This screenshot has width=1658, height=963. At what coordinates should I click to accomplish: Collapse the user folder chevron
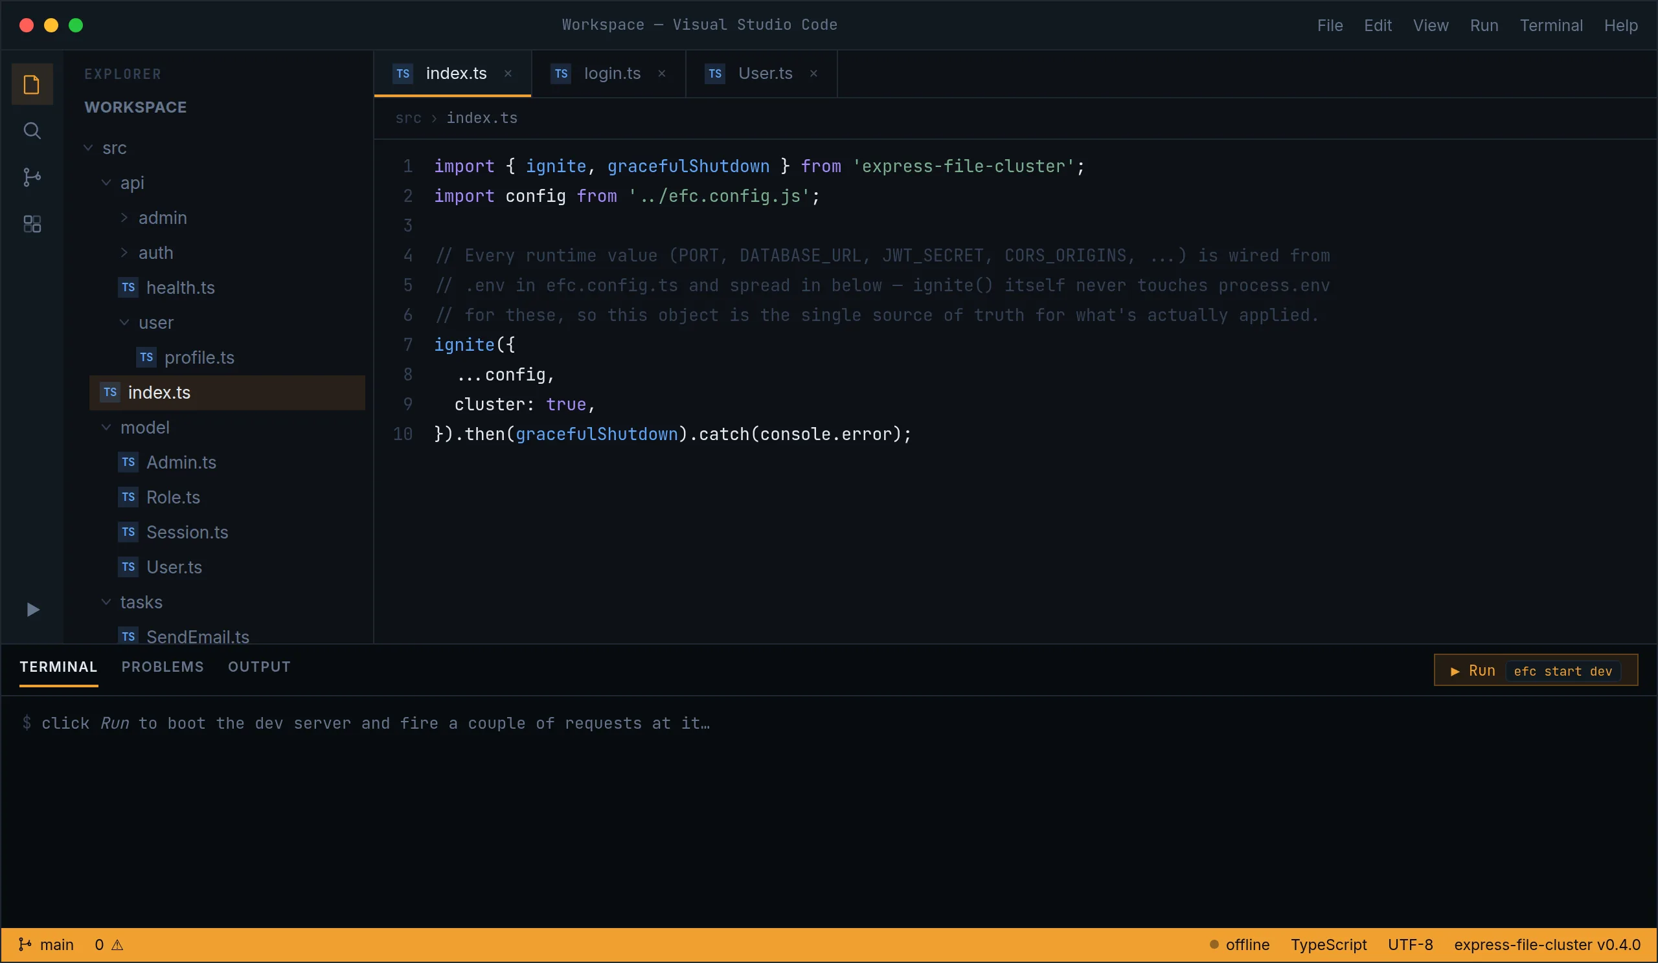pos(124,322)
